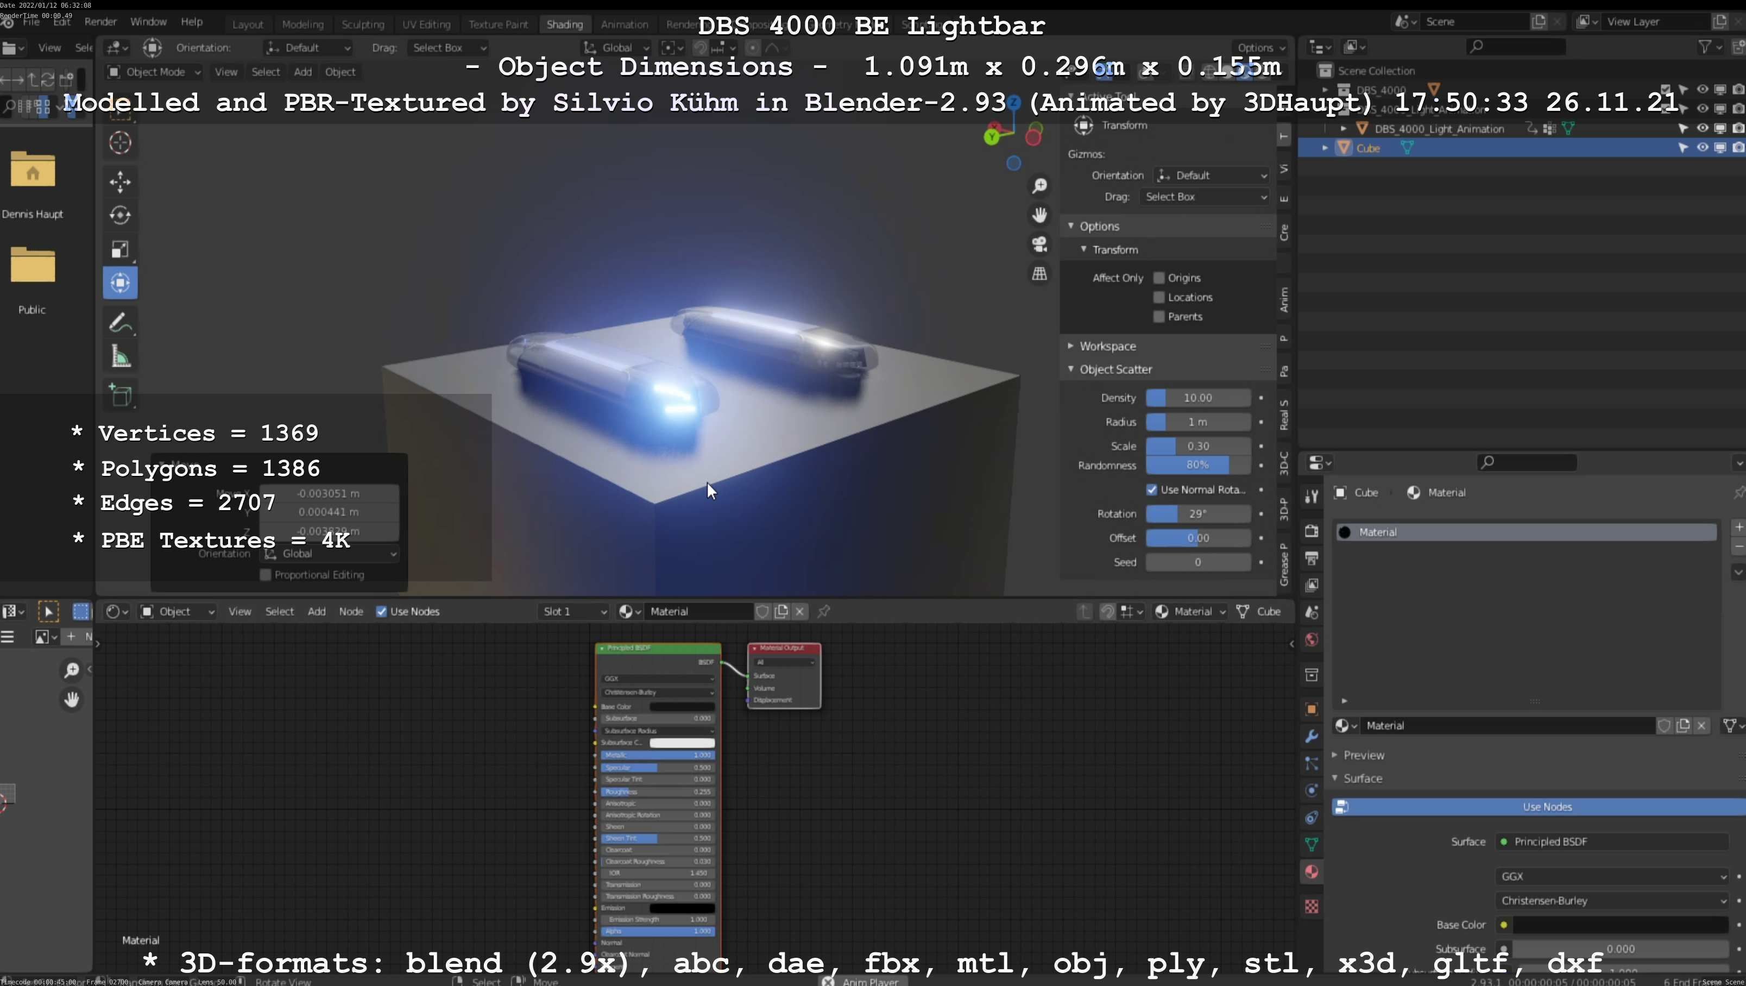Screen dimensions: 1746x986
Task: Click the Material name field in properties
Action: coord(1508,726)
